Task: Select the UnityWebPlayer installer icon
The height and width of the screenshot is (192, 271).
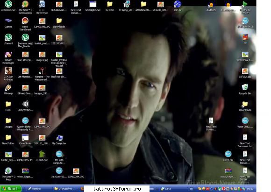Action: click(x=25, y=106)
